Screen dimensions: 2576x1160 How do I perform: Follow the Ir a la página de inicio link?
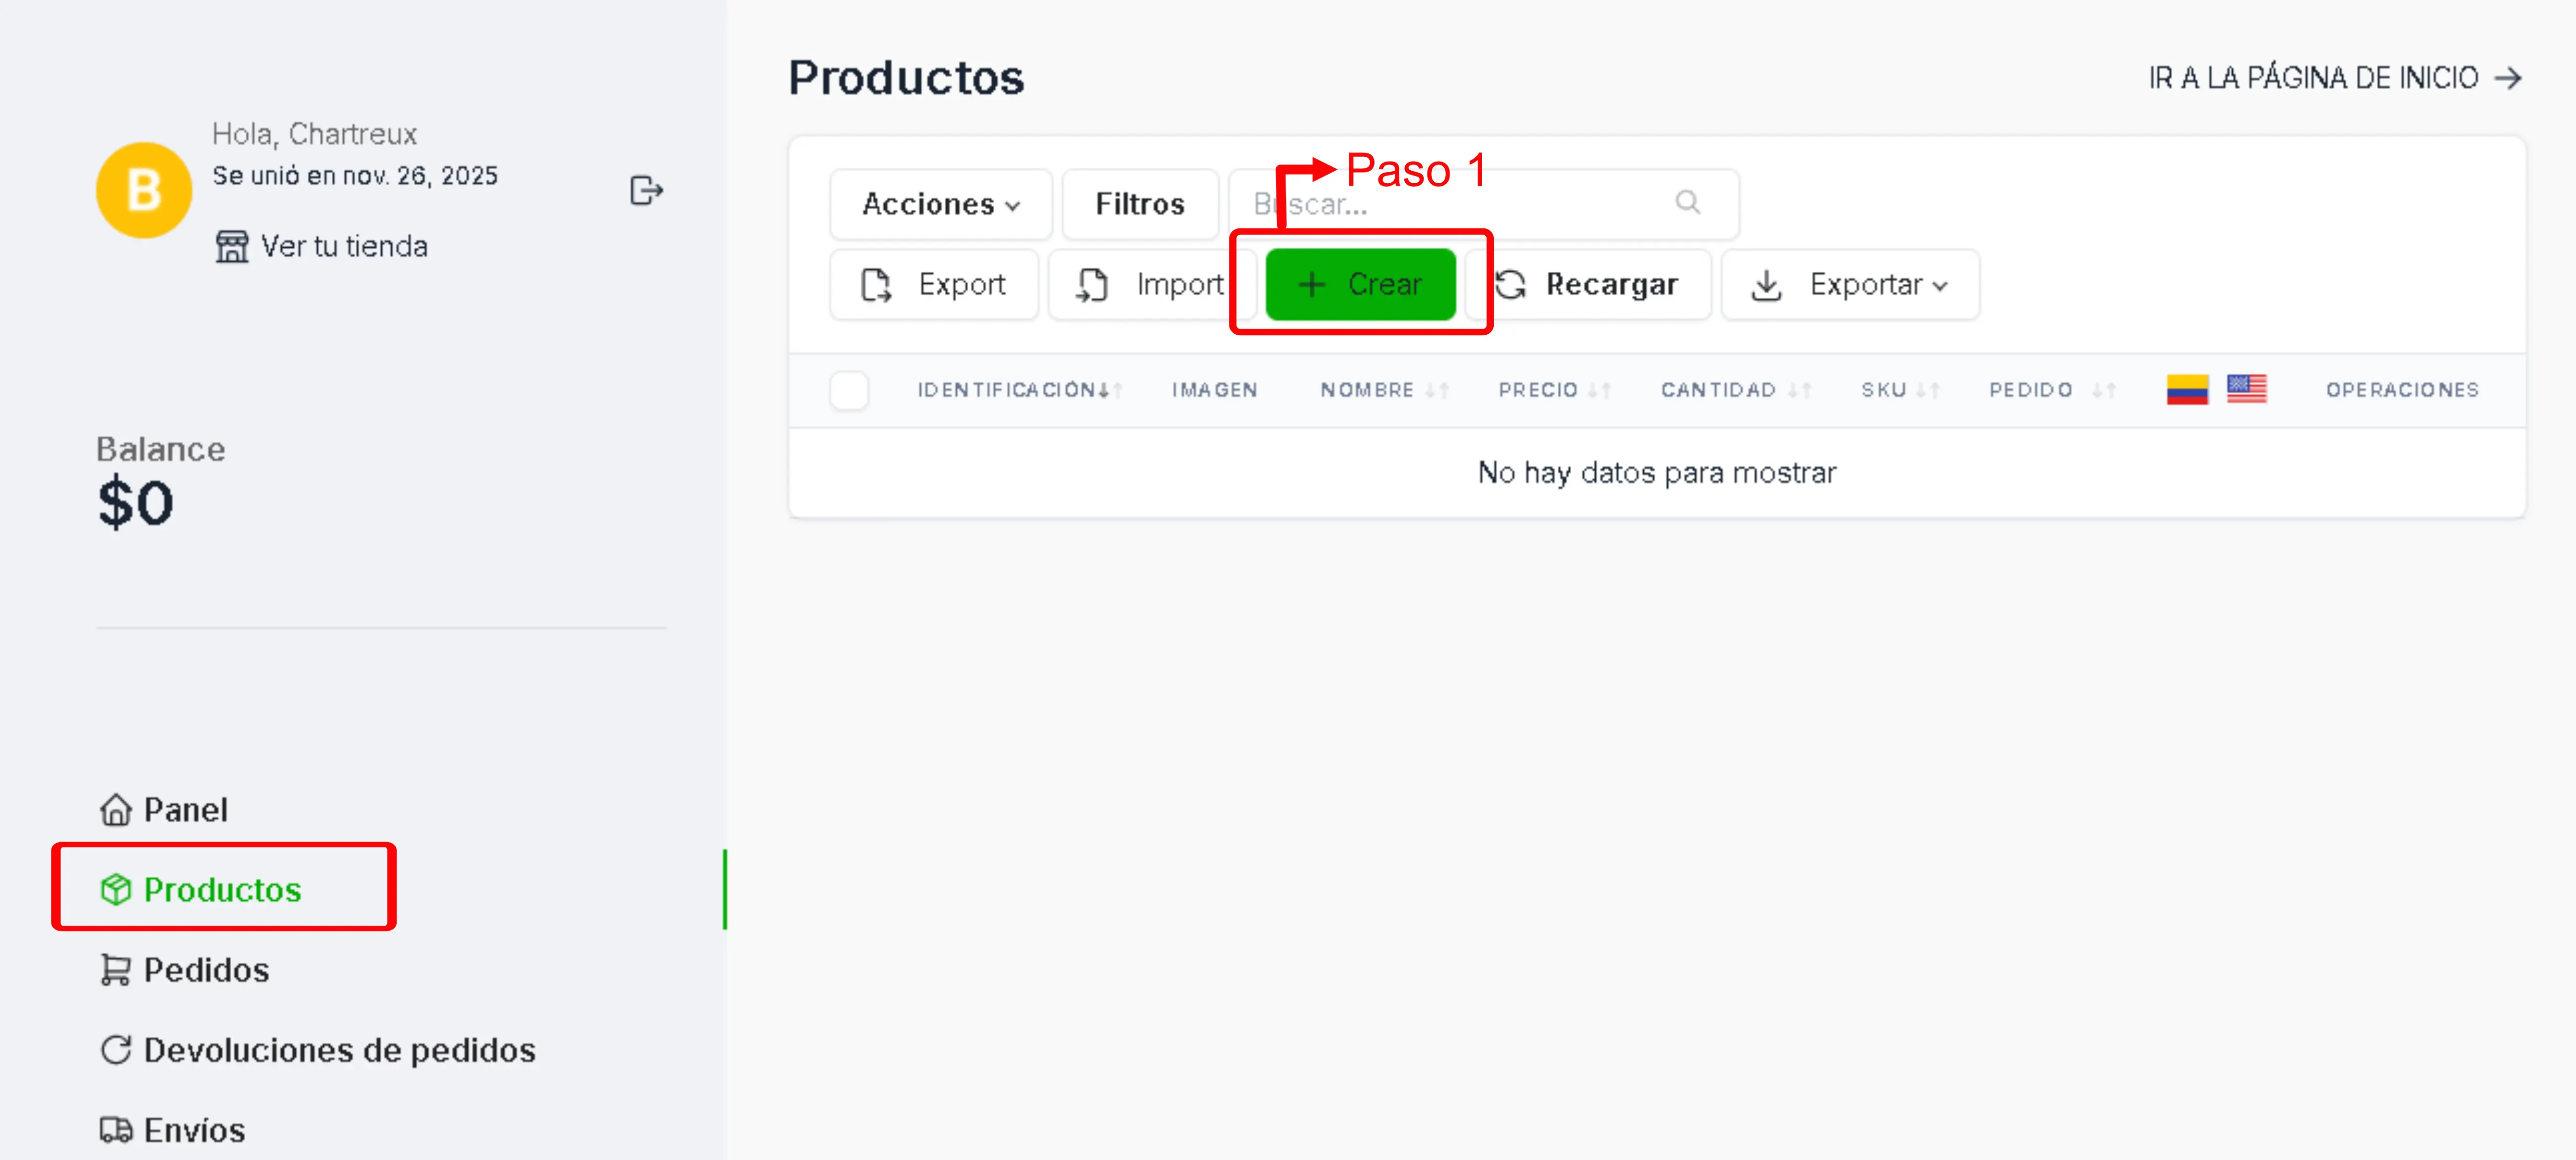point(2334,78)
